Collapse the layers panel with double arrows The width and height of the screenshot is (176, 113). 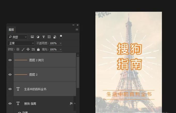click(x=73, y=25)
